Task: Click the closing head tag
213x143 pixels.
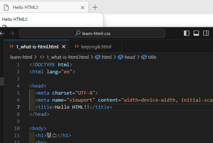Action: click(x=39, y=114)
